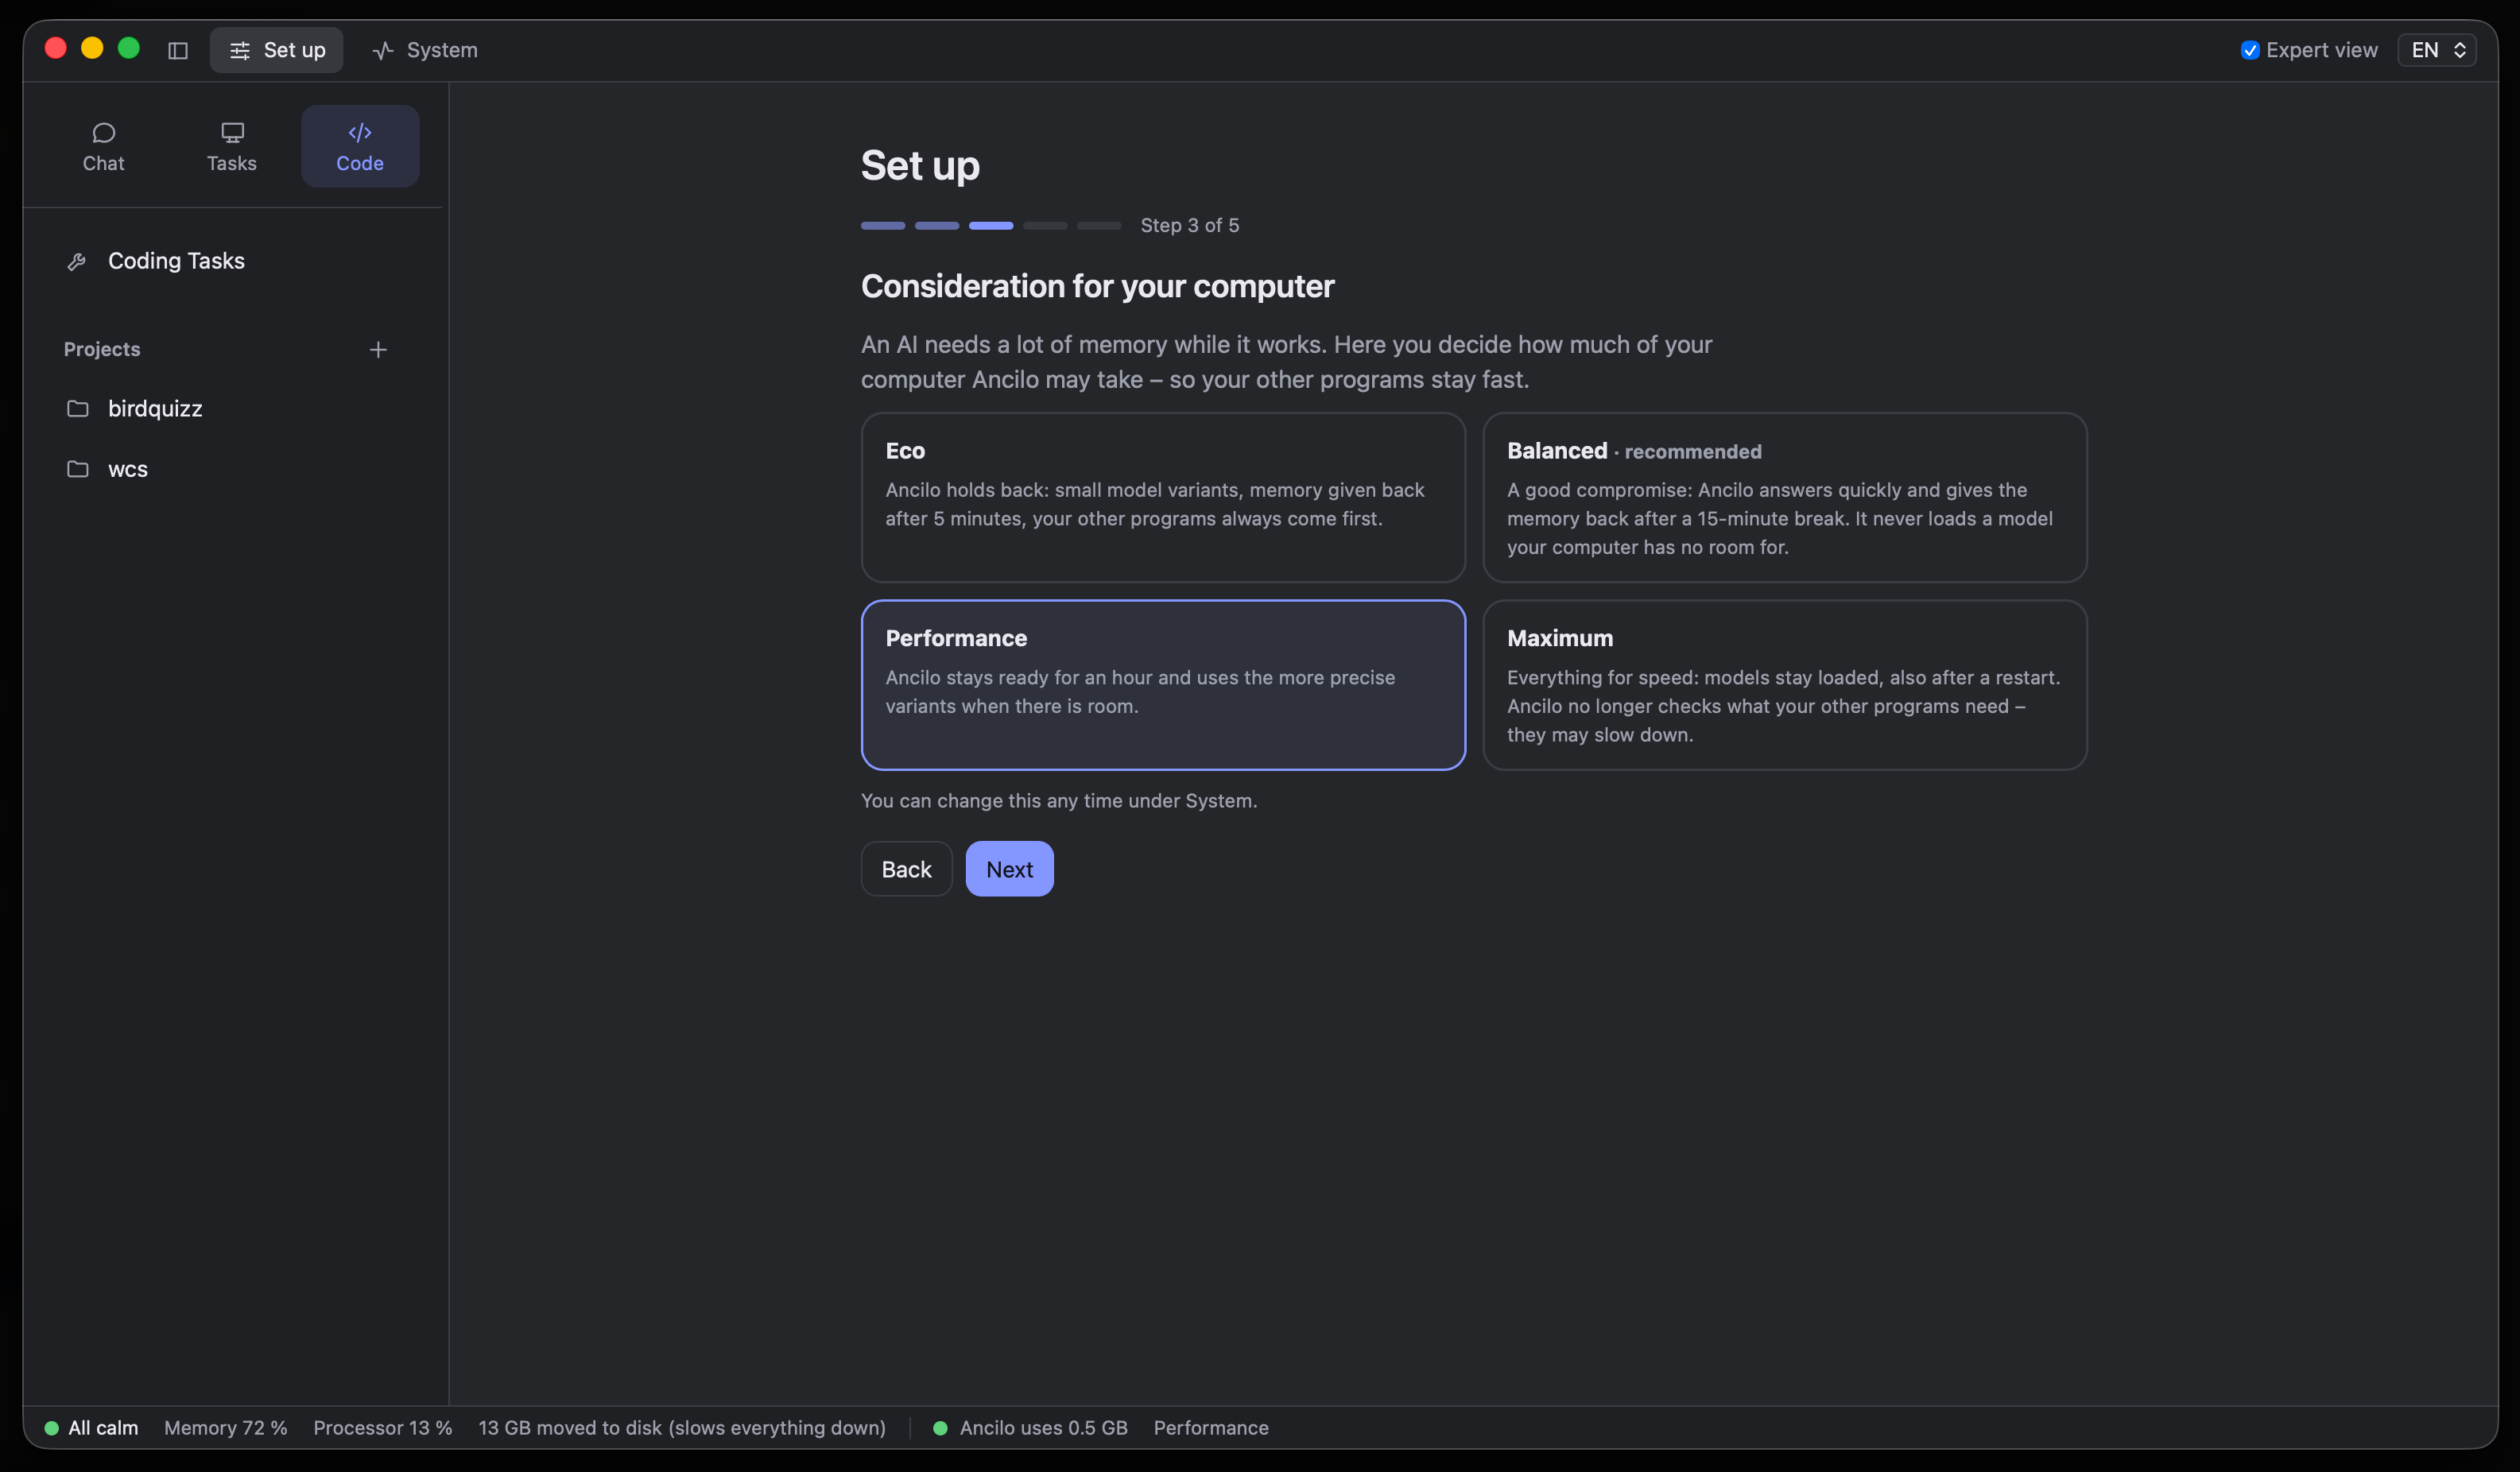Switch to the Code section
Viewport: 2520px width, 1472px height.
pos(360,147)
